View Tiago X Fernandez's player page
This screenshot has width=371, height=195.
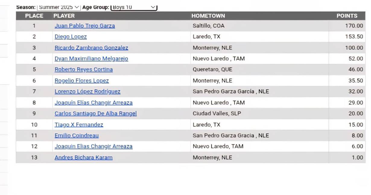tap(79, 124)
